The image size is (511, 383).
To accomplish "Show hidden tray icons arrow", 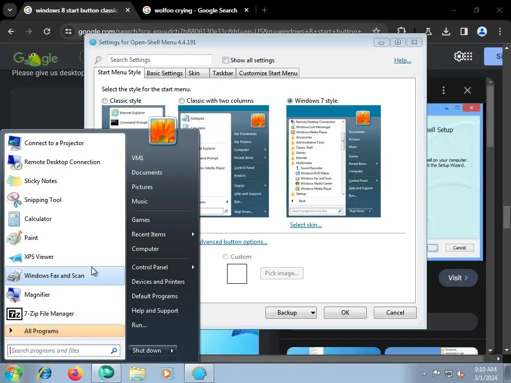I will coord(424,374).
